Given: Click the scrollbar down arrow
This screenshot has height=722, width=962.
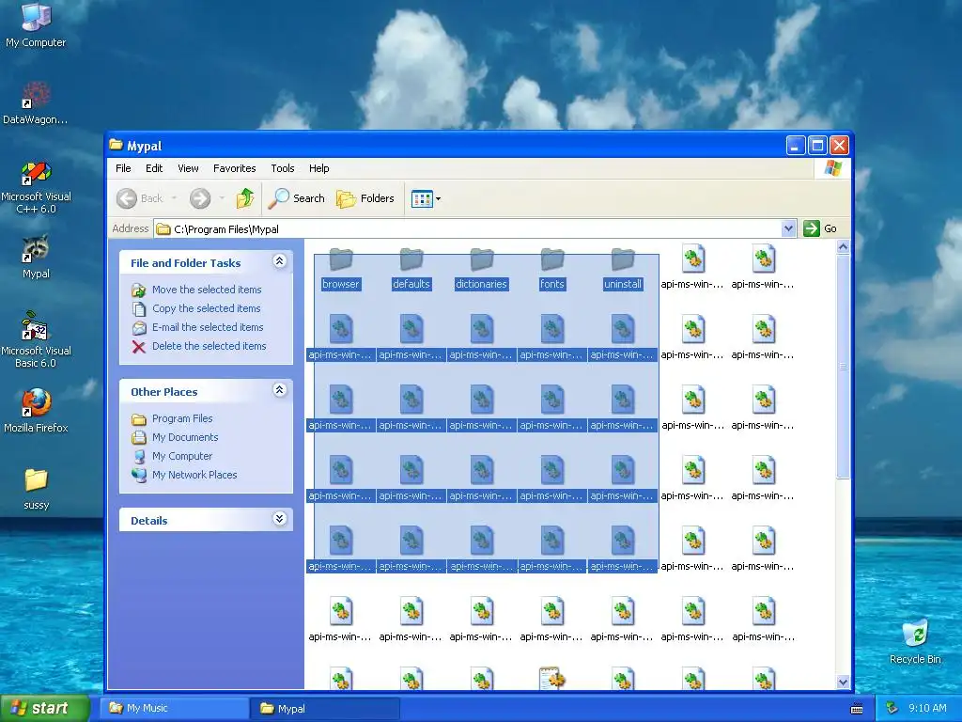Looking at the screenshot, I should 843,683.
